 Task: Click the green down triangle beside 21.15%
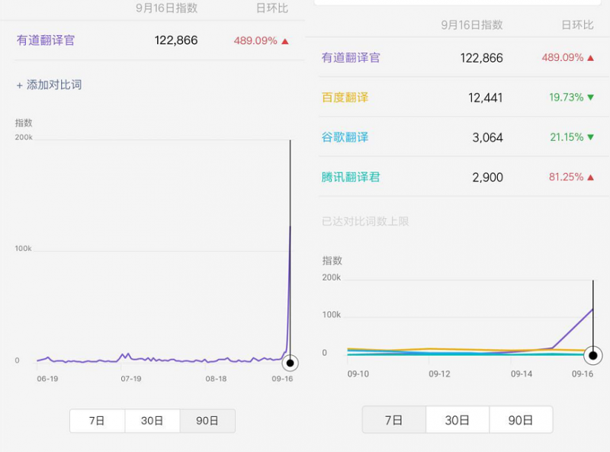pos(590,137)
